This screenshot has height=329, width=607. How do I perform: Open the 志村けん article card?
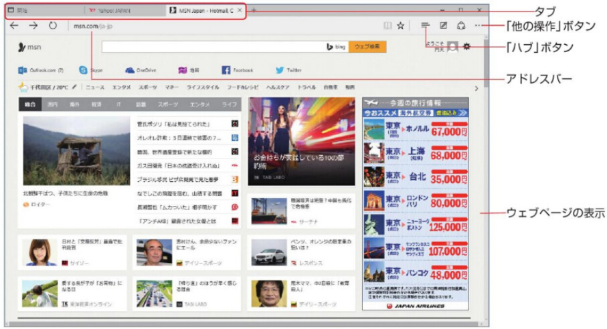click(187, 253)
